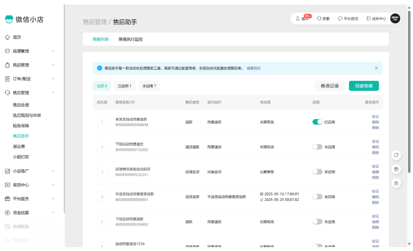Screen dimensions: 413x251
Task: Open the notifications bell in header
Action: point(298,18)
